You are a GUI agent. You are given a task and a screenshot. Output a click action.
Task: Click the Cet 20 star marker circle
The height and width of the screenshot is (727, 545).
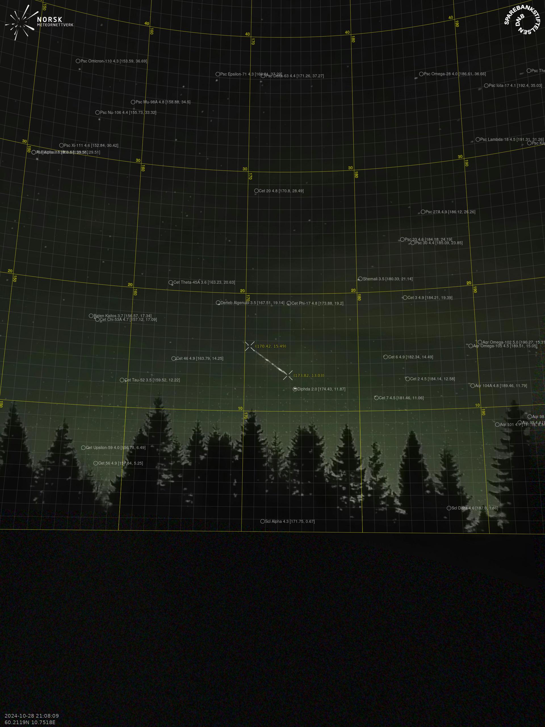coord(256,191)
